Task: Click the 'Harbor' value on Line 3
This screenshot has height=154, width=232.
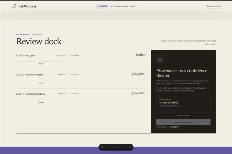Action: (x=140, y=55)
